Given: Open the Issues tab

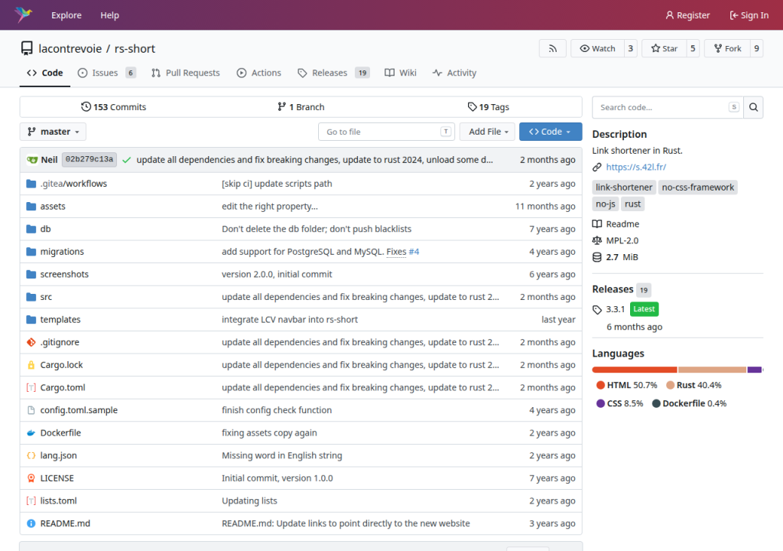Looking at the screenshot, I should click(106, 73).
